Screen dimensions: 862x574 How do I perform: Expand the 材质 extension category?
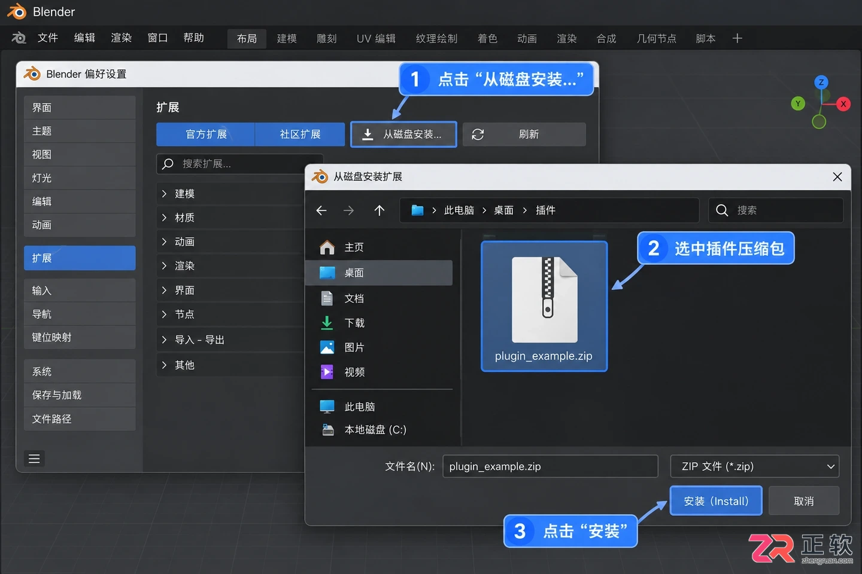click(164, 218)
